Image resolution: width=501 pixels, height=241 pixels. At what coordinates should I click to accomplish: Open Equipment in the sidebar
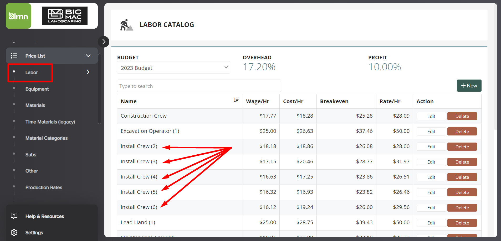37,89
